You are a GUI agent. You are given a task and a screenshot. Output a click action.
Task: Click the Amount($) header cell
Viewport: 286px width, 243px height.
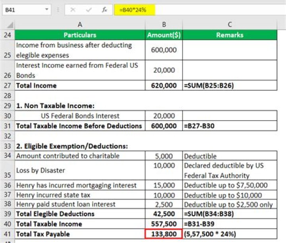click(164, 35)
